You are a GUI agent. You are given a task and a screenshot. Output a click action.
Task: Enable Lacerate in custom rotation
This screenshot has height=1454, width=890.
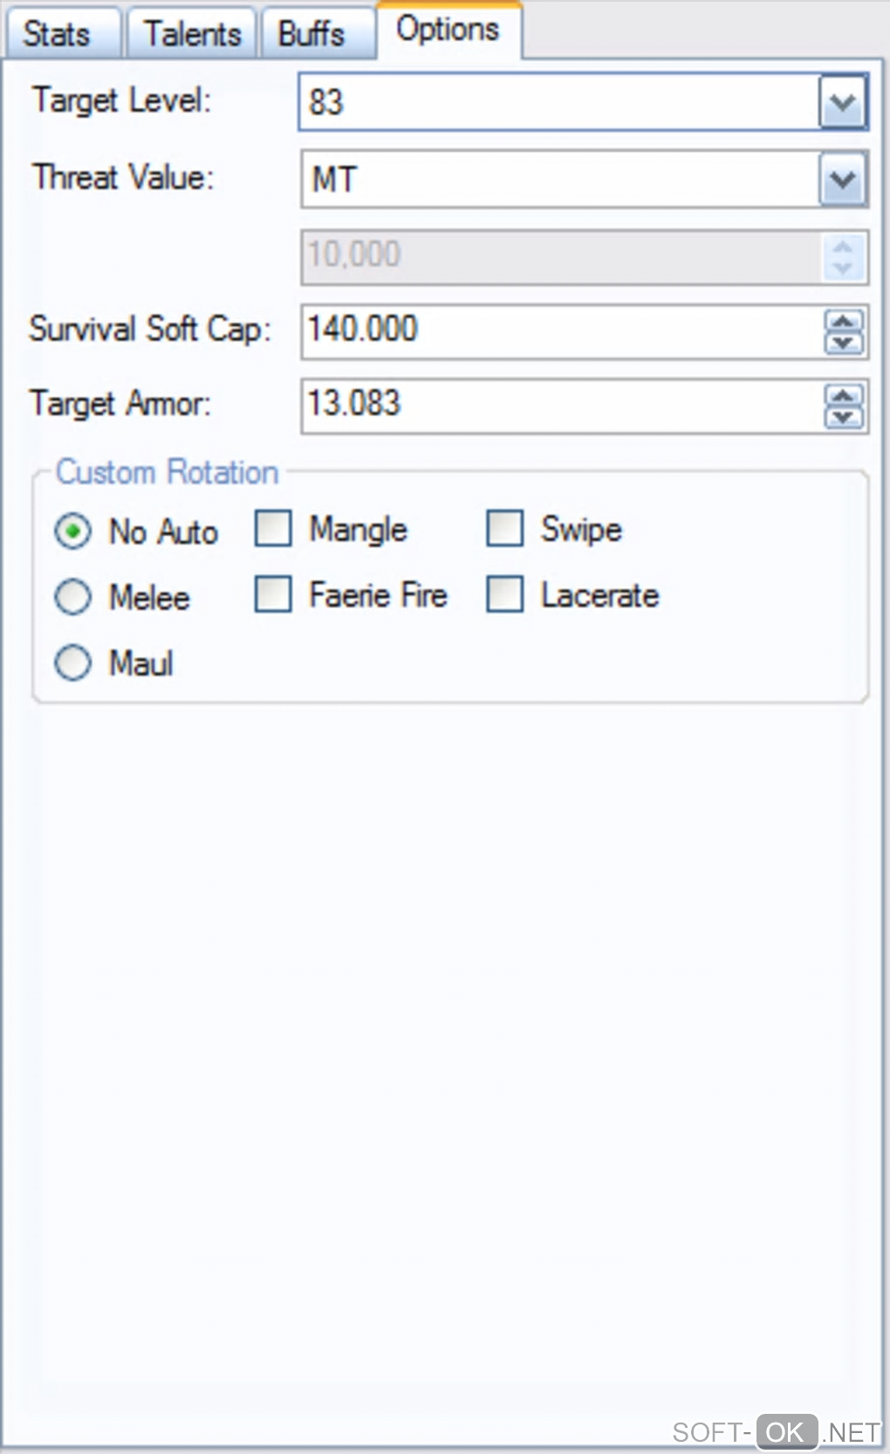(x=505, y=594)
